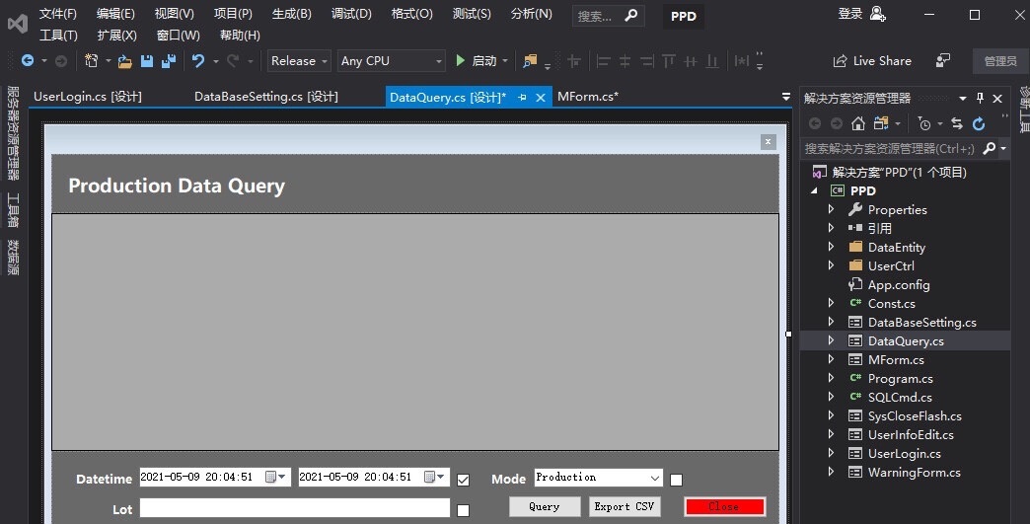Viewport: 1030px width, 524px height.
Task: Click the Export CSV button
Action: [625, 506]
